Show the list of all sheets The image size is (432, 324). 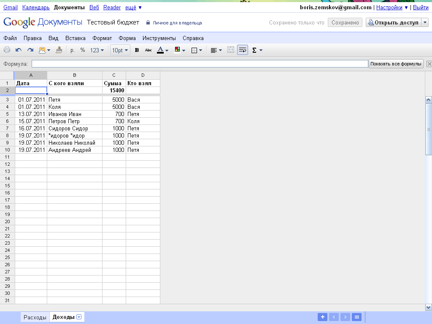[x=356, y=317]
